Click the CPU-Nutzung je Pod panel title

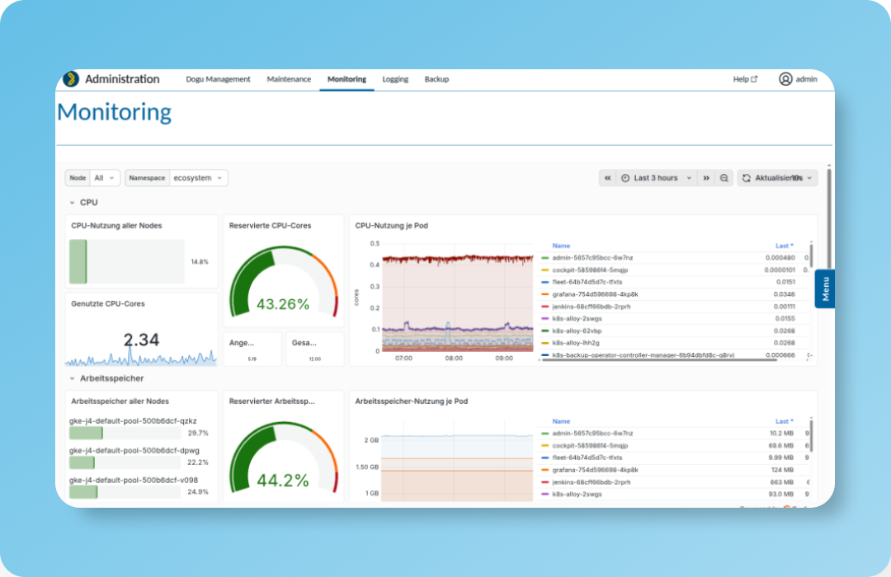pos(392,226)
